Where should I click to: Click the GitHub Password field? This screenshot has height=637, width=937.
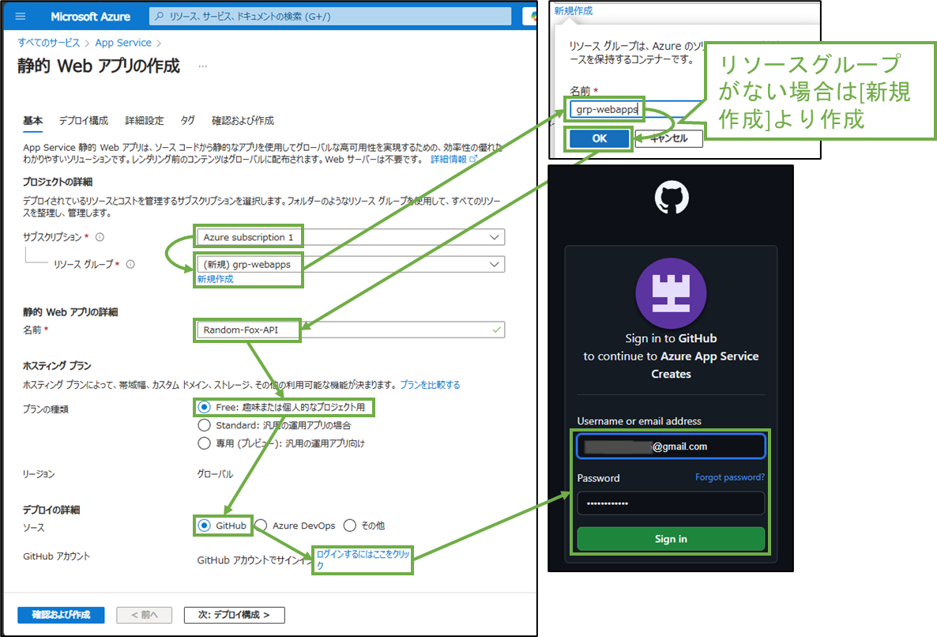click(671, 503)
